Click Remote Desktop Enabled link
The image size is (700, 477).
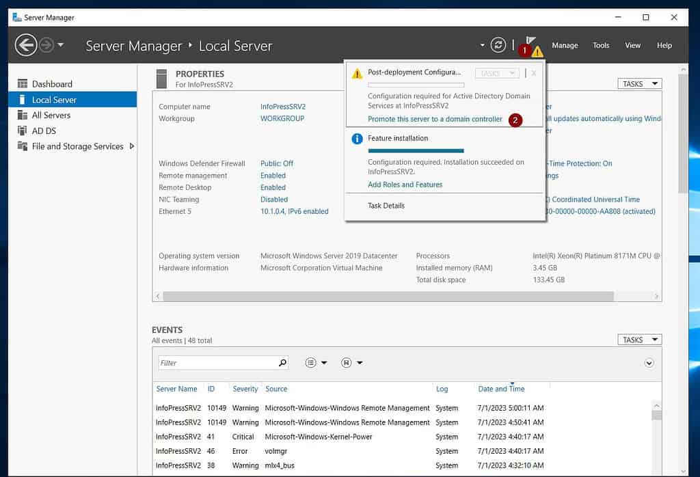point(273,188)
